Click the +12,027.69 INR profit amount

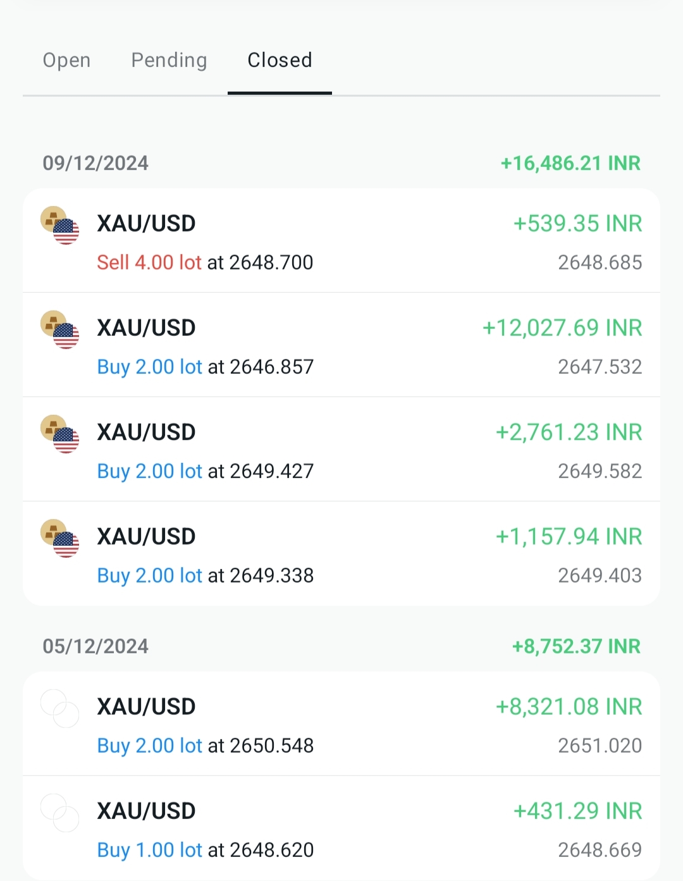(562, 328)
